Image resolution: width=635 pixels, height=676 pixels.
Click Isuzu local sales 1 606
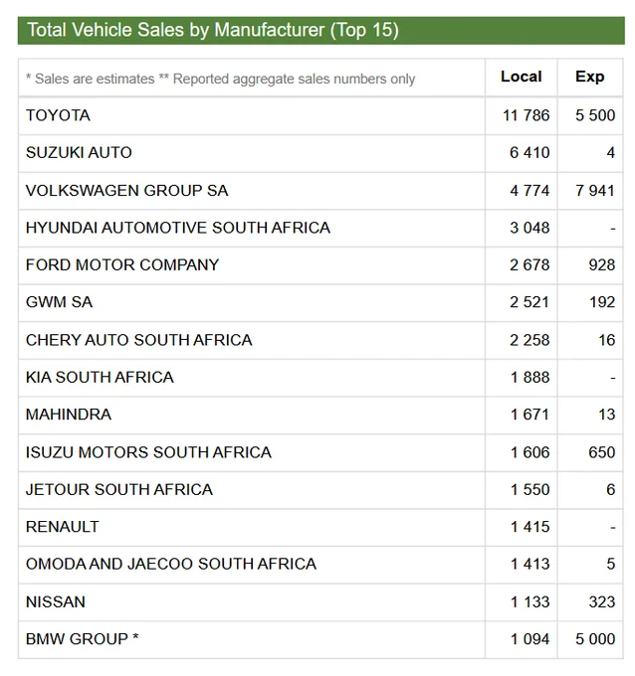point(529,452)
